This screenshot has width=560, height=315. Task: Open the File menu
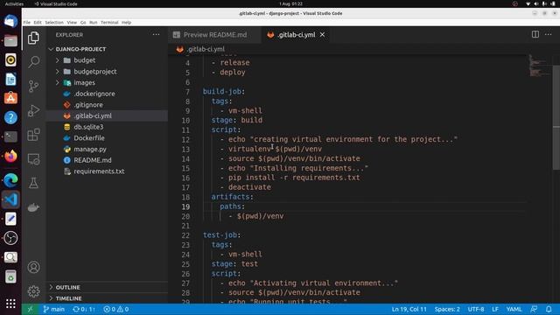coord(27,22)
